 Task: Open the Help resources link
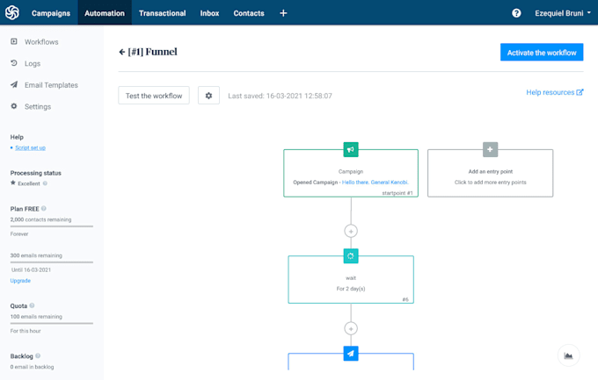click(555, 92)
